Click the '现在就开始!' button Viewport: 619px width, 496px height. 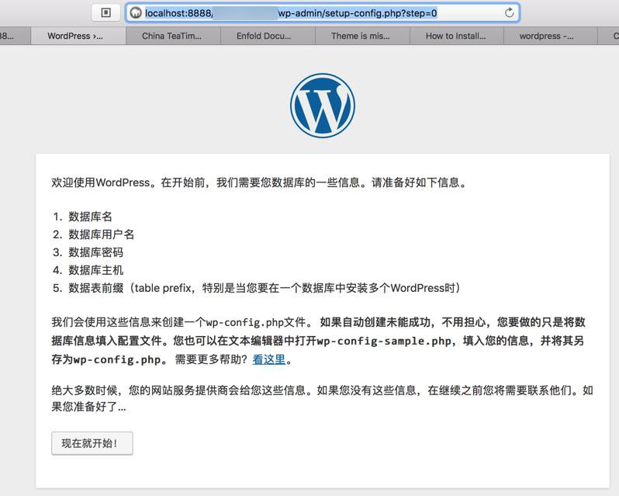point(92,443)
